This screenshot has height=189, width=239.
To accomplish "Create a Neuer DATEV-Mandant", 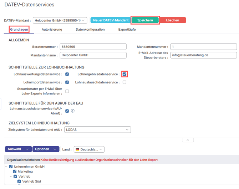I will pyautogui.click(x=111, y=20).
